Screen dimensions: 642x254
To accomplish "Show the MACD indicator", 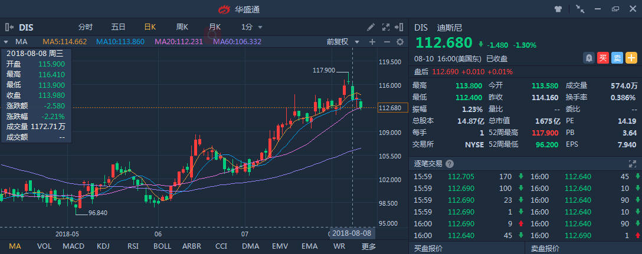I will (x=74, y=246).
